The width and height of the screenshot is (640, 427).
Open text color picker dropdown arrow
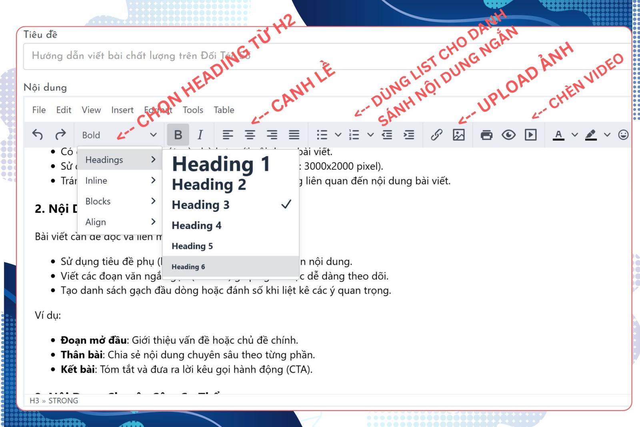coord(575,135)
